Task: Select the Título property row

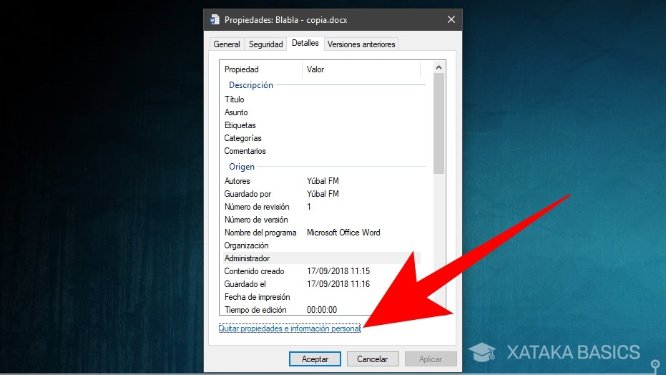Action: (x=235, y=99)
